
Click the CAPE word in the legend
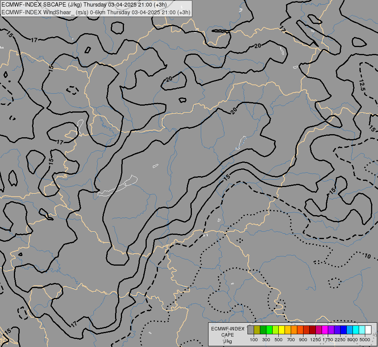(x=227, y=335)
